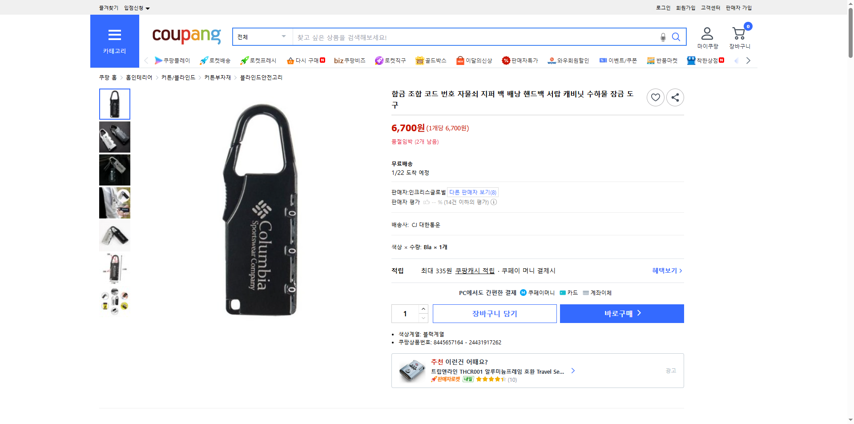Open 마이쿠팡 account icon
Image resolution: width=854 pixels, height=424 pixels.
pyautogui.click(x=706, y=32)
